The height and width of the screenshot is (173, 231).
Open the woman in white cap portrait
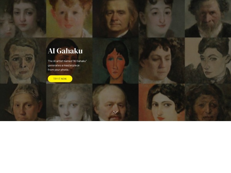coord(23,102)
